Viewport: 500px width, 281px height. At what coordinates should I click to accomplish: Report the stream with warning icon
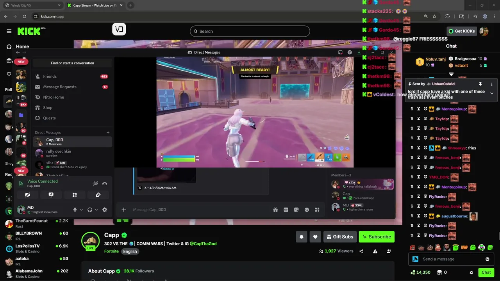tap(375, 251)
